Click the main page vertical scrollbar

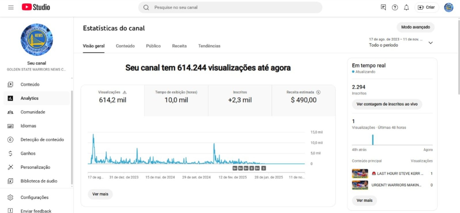coord(459,57)
